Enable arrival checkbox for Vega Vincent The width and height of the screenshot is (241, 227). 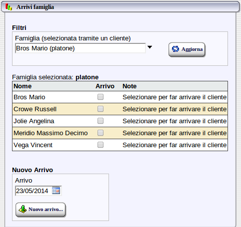100,145
